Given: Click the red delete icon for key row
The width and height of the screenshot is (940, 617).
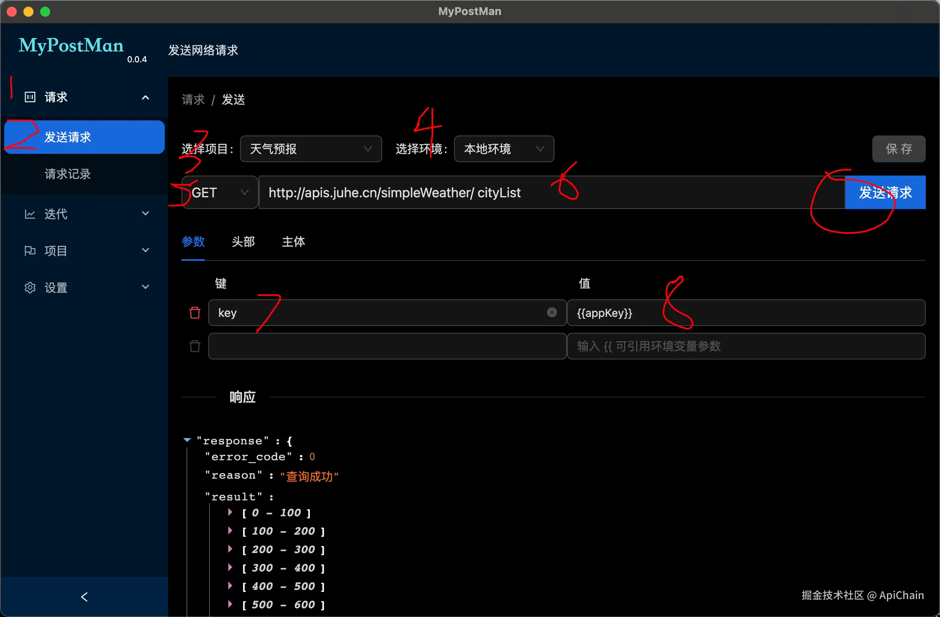Looking at the screenshot, I should (195, 313).
